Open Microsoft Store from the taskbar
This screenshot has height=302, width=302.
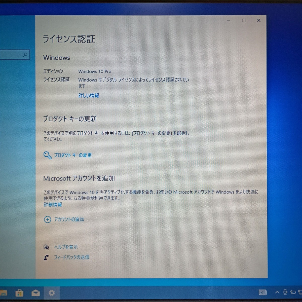19,293
